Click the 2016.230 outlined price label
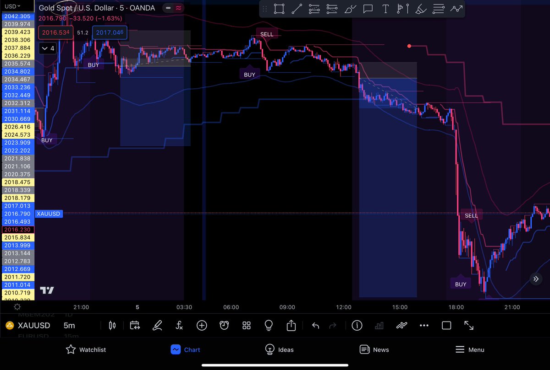 (x=17, y=230)
